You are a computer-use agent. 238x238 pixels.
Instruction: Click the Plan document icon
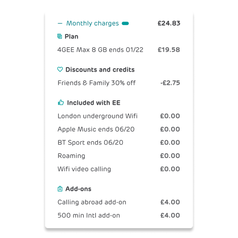pyautogui.click(x=60, y=36)
